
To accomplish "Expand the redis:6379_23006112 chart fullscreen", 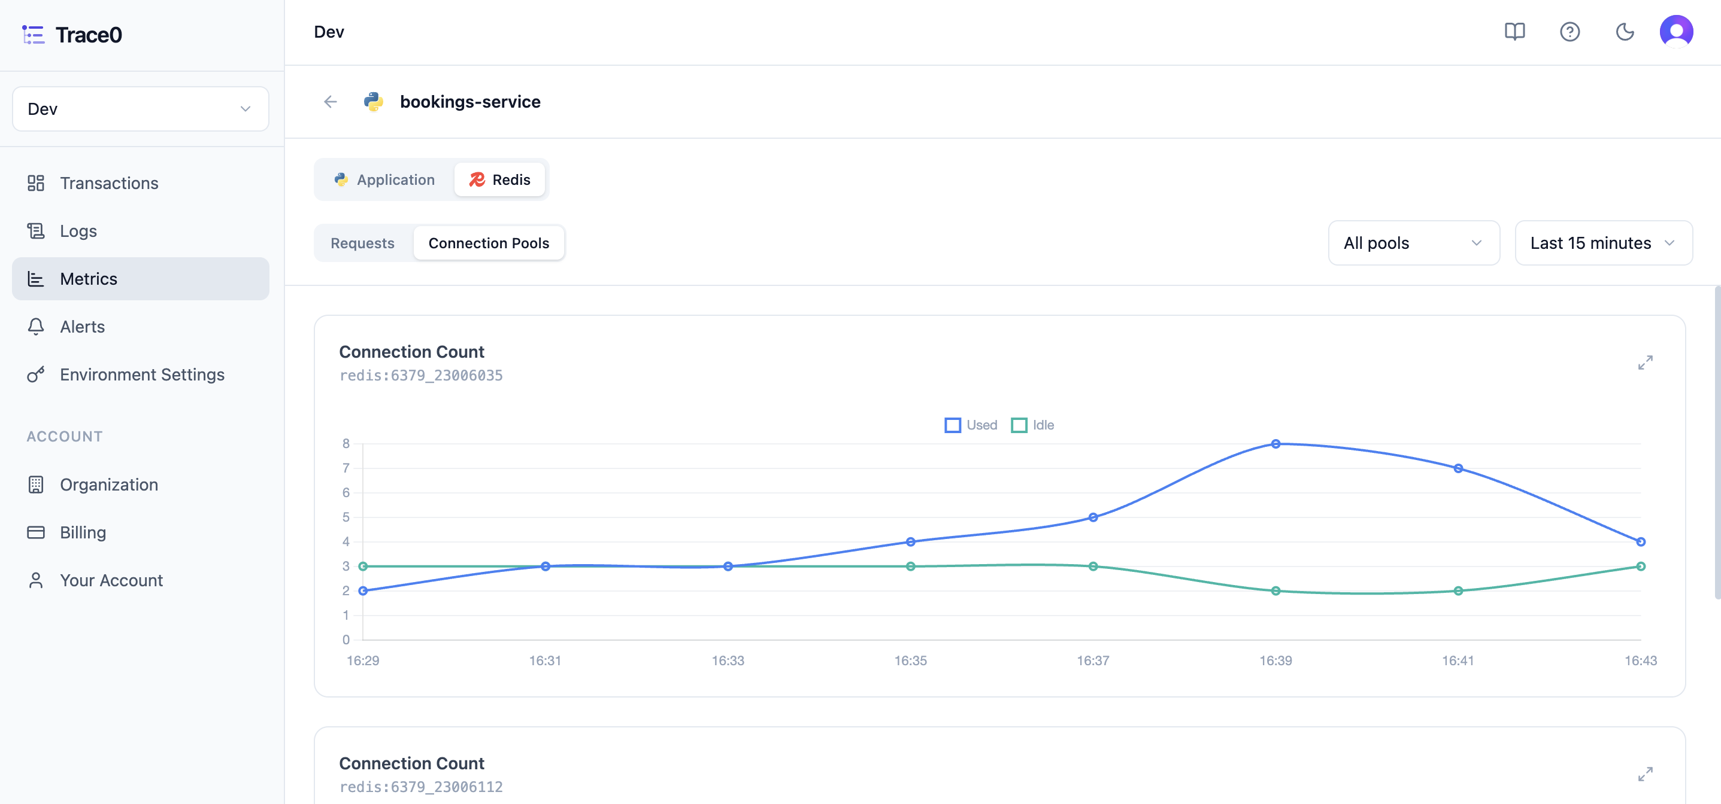I will coord(1645,774).
